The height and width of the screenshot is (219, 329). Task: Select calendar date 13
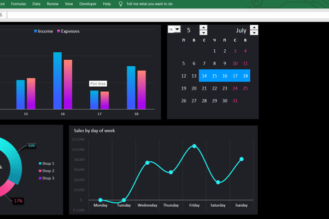click(194, 76)
